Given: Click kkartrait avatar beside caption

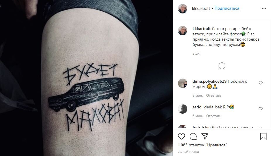Looking at the screenshot, I should tap(183, 31).
